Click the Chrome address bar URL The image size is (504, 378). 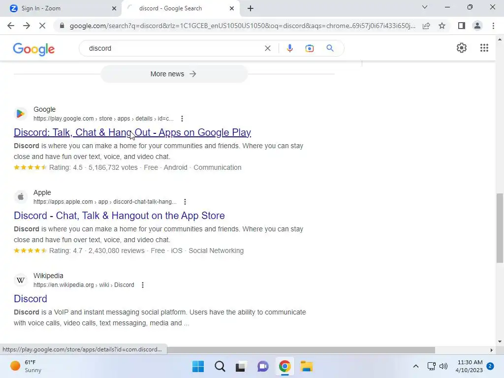(242, 26)
